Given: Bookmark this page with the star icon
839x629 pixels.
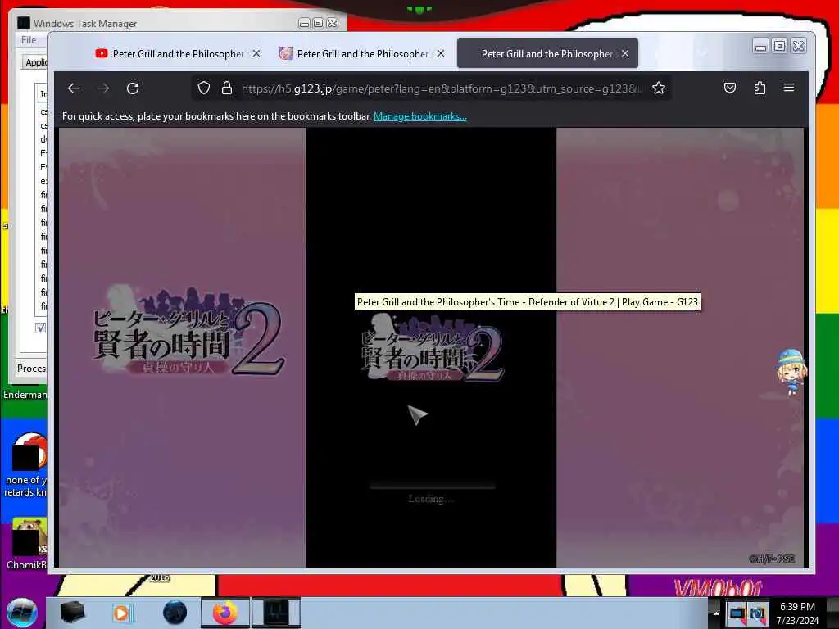Looking at the screenshot, I should pyautogui.click(x=659, y=88).
